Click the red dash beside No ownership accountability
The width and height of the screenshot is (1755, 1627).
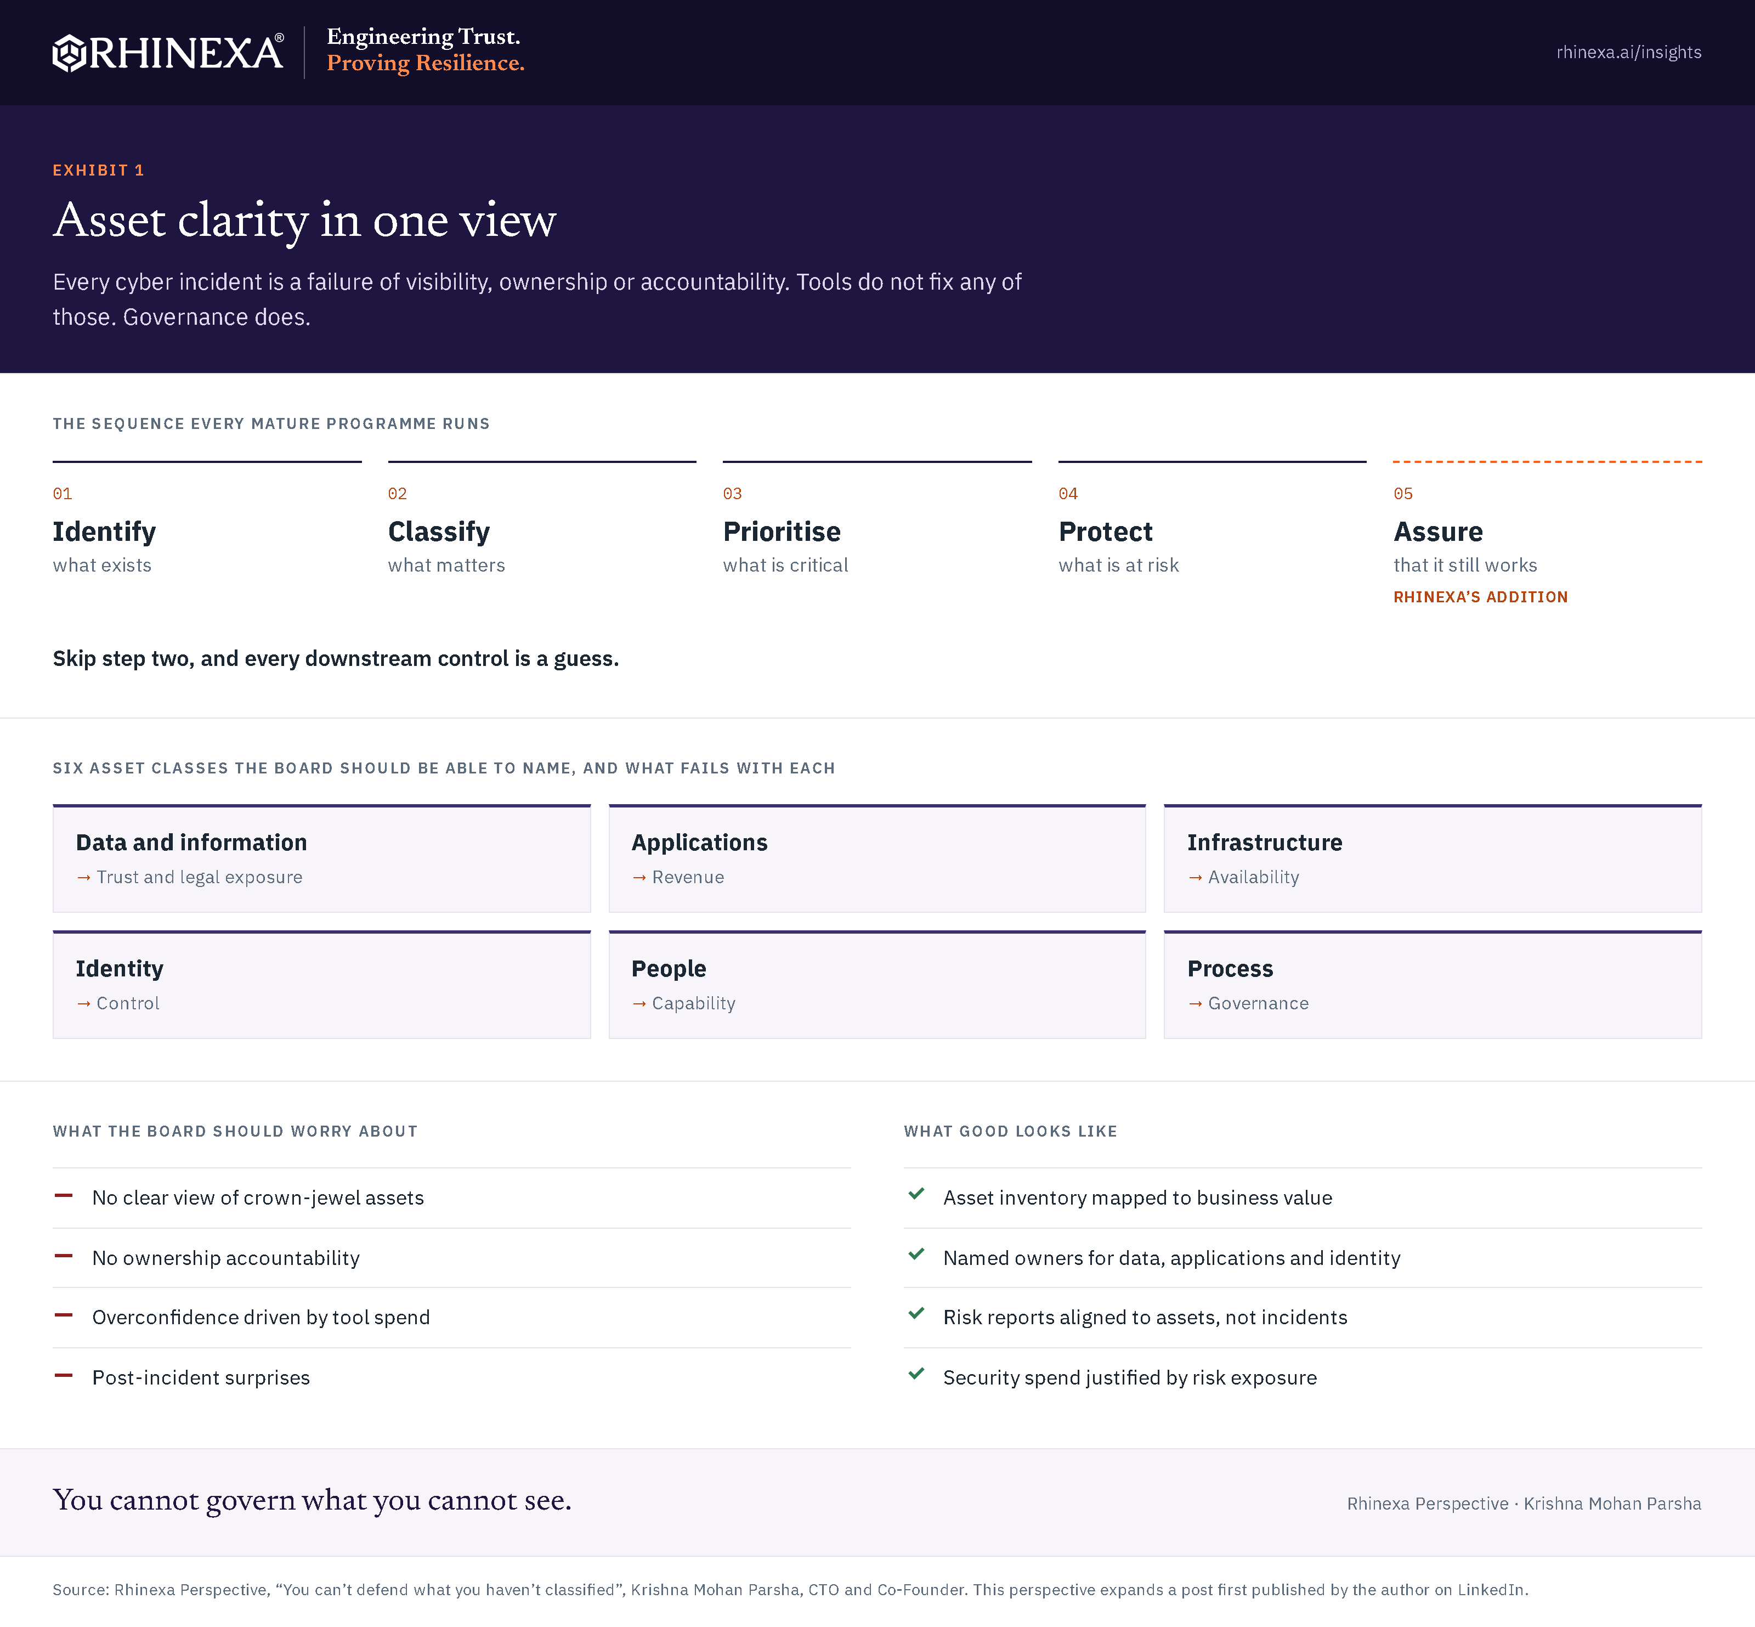tap(64, 1256)
